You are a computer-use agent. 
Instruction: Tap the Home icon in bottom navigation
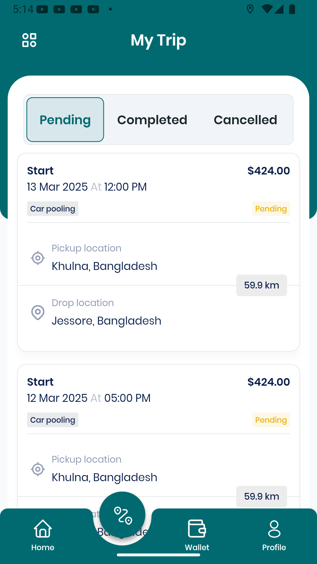coord(43,528)
